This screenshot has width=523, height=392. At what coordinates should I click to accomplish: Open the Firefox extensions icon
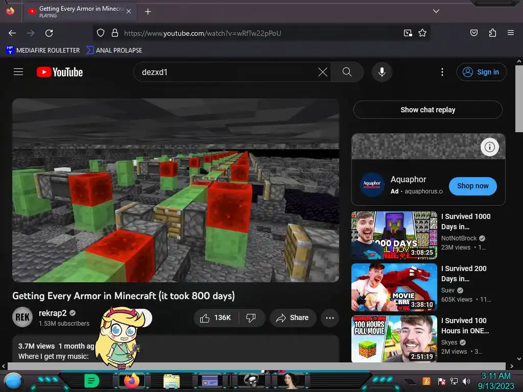492,33
